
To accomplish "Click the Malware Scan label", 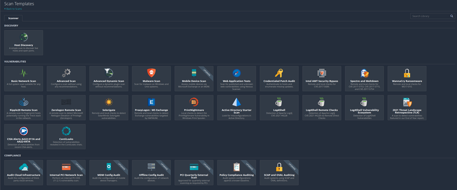I will pyautogui.click(x=151, y=81).
